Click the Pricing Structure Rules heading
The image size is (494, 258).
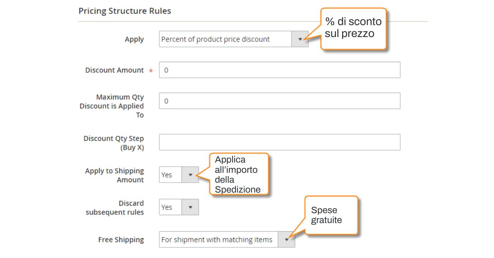(125, 11)
